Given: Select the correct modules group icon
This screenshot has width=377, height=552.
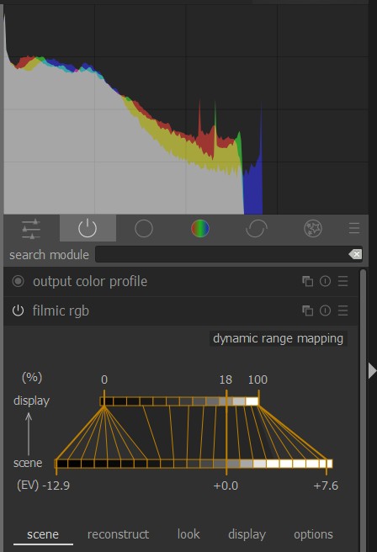Looking at the screenshot, I should (x=257, y=229).
